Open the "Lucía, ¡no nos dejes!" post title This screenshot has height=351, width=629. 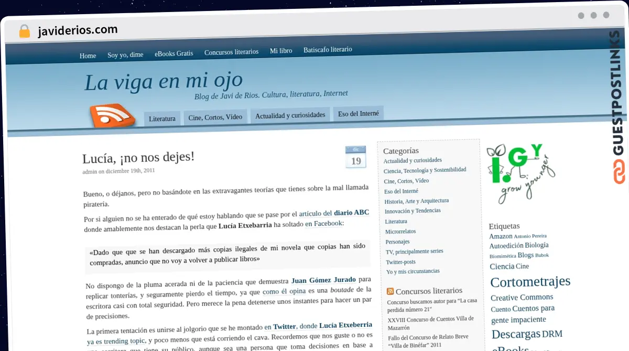[137, 157]
